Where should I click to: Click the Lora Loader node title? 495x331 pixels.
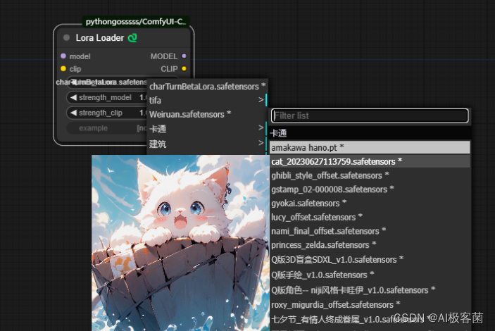tap(100, 38)
